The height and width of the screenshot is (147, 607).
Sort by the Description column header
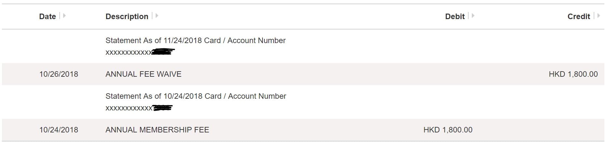point(127,17)
